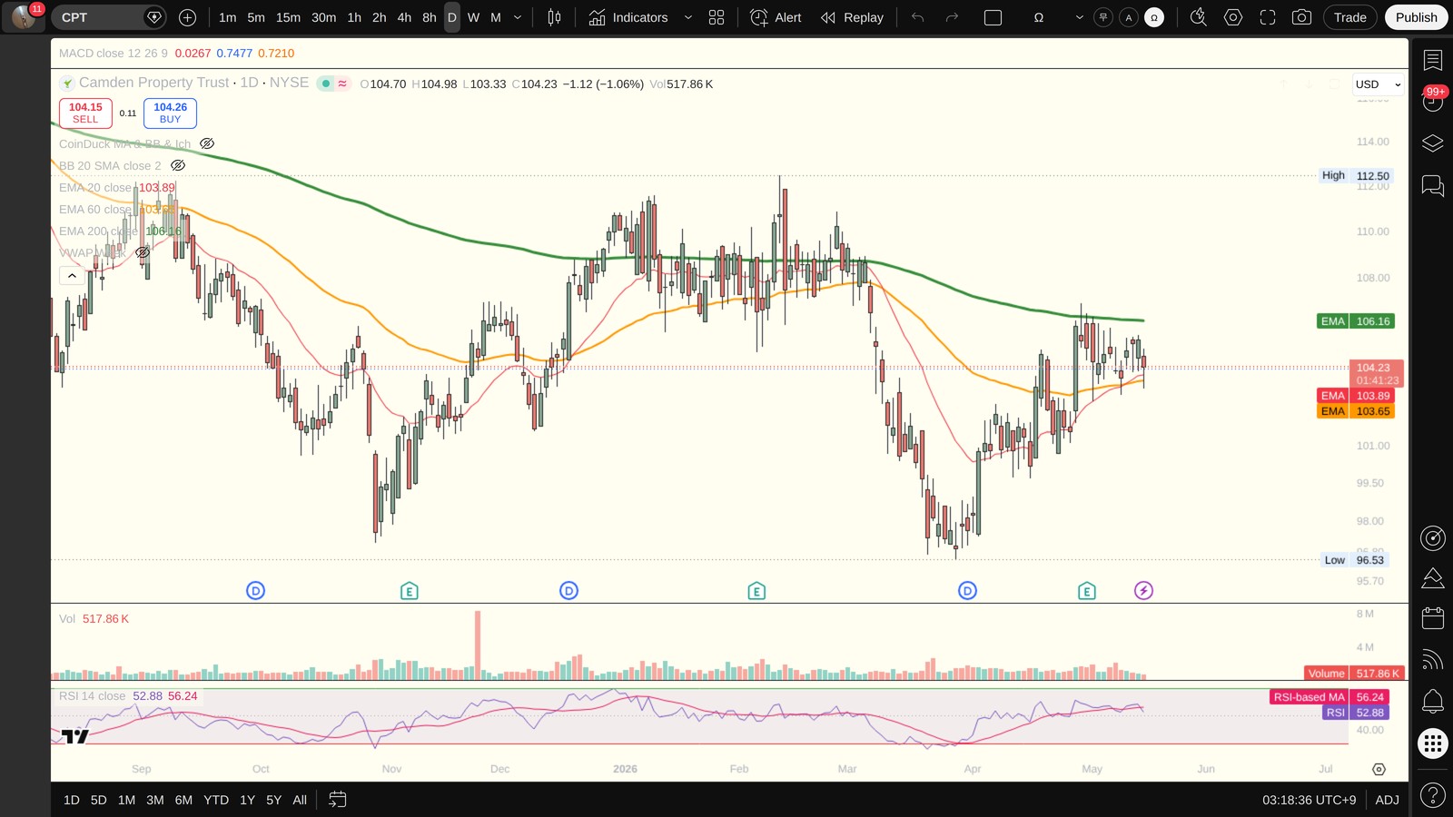The height and width of the screenshot is (817, 1453).
Task: Expand the timeframe interval dropdown
Action: click(x=518, y=17)
